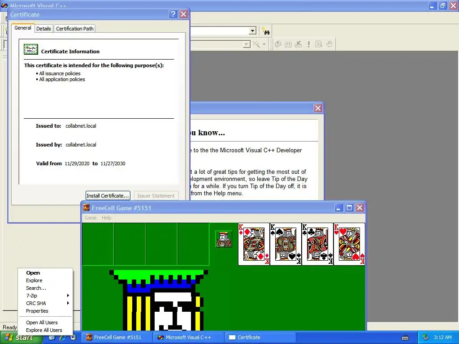The image size is (459, 344).
Task: Minimize the FreeCell window
Action: (x=338, y=208)
